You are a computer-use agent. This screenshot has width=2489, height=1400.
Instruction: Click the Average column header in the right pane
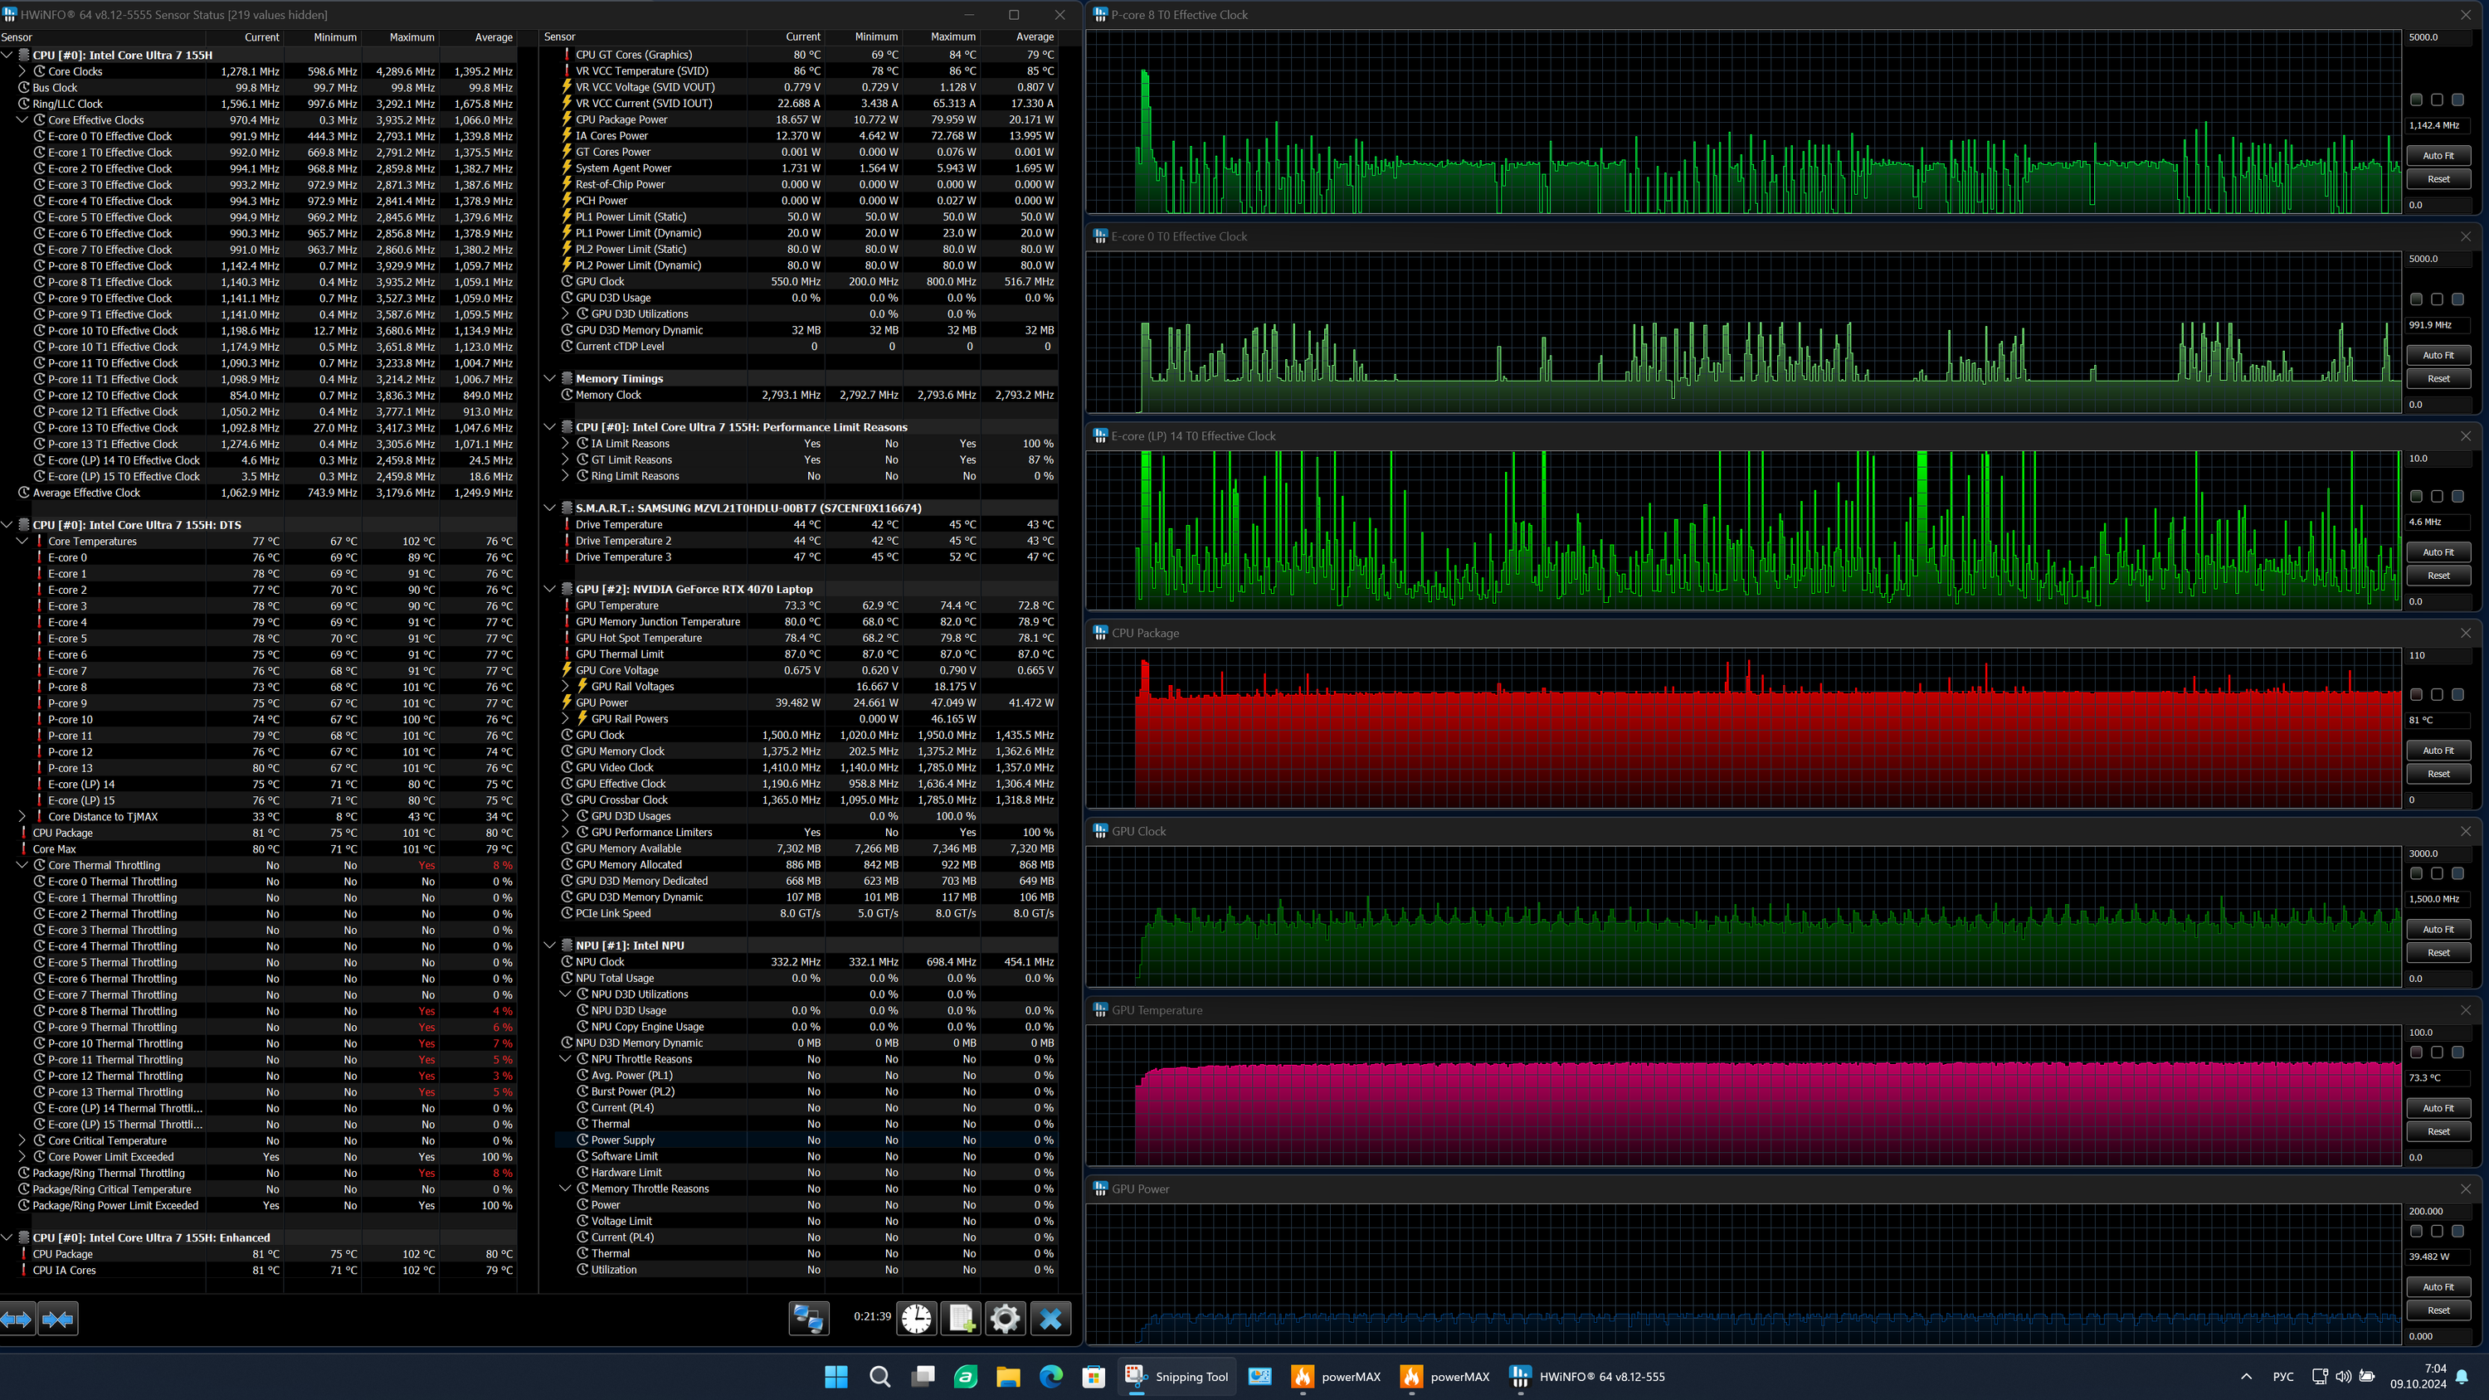(x=1034, y=36)
